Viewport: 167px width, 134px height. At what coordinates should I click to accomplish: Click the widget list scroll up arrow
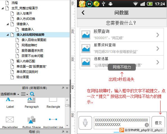click(x=67, y=100)
